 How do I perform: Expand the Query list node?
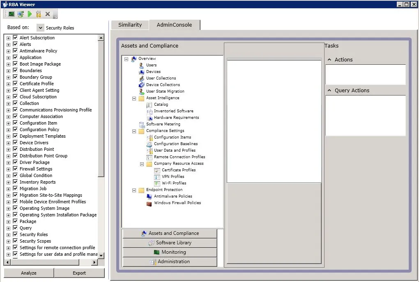point(8,228)
